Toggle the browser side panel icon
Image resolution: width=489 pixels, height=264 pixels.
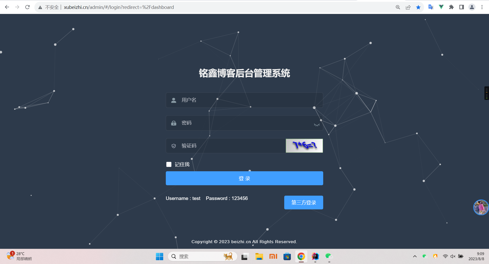461,7
